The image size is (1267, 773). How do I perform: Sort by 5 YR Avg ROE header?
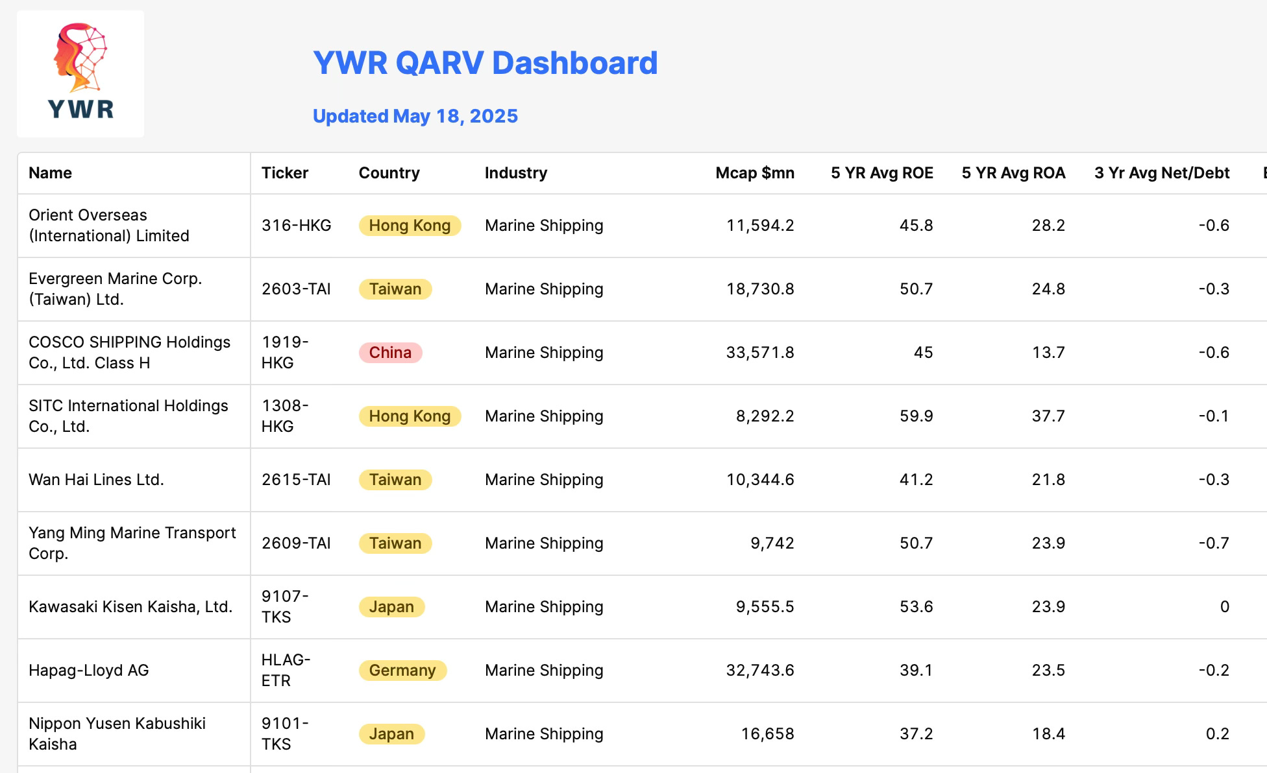pyautogui.click(x=882, y=173)
